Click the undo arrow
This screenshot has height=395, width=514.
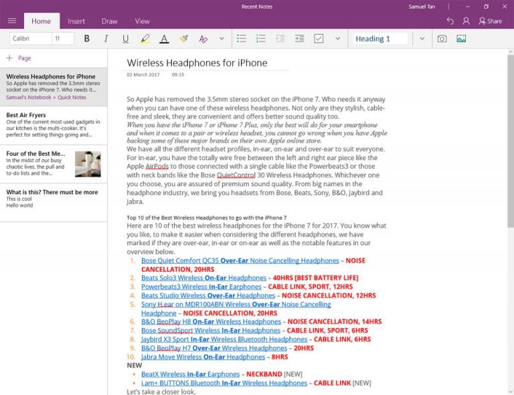point(450,21)
